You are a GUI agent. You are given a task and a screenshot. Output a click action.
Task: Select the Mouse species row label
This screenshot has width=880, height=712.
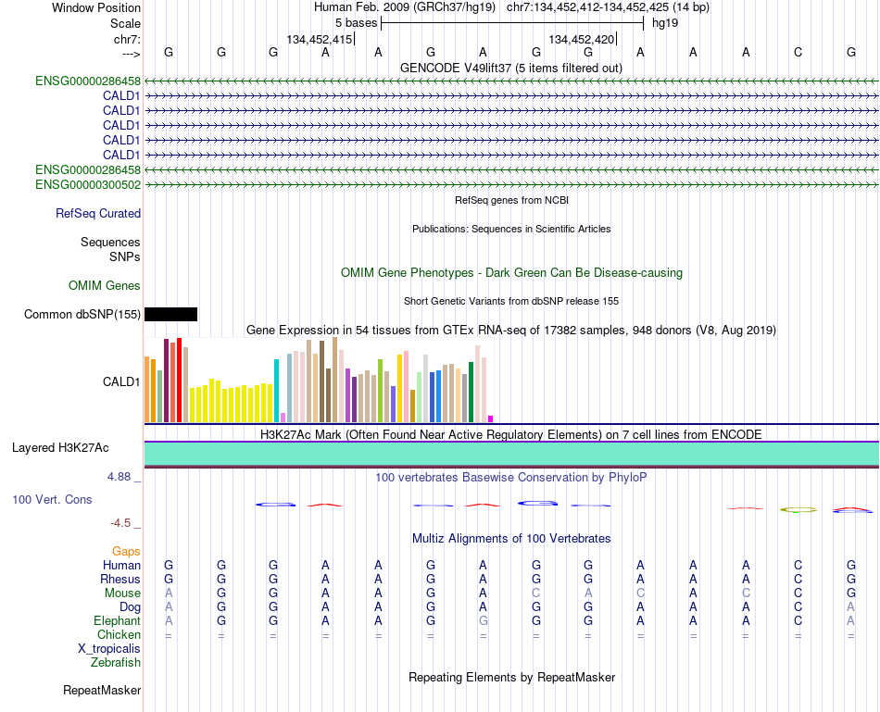[x=122, y=593]
